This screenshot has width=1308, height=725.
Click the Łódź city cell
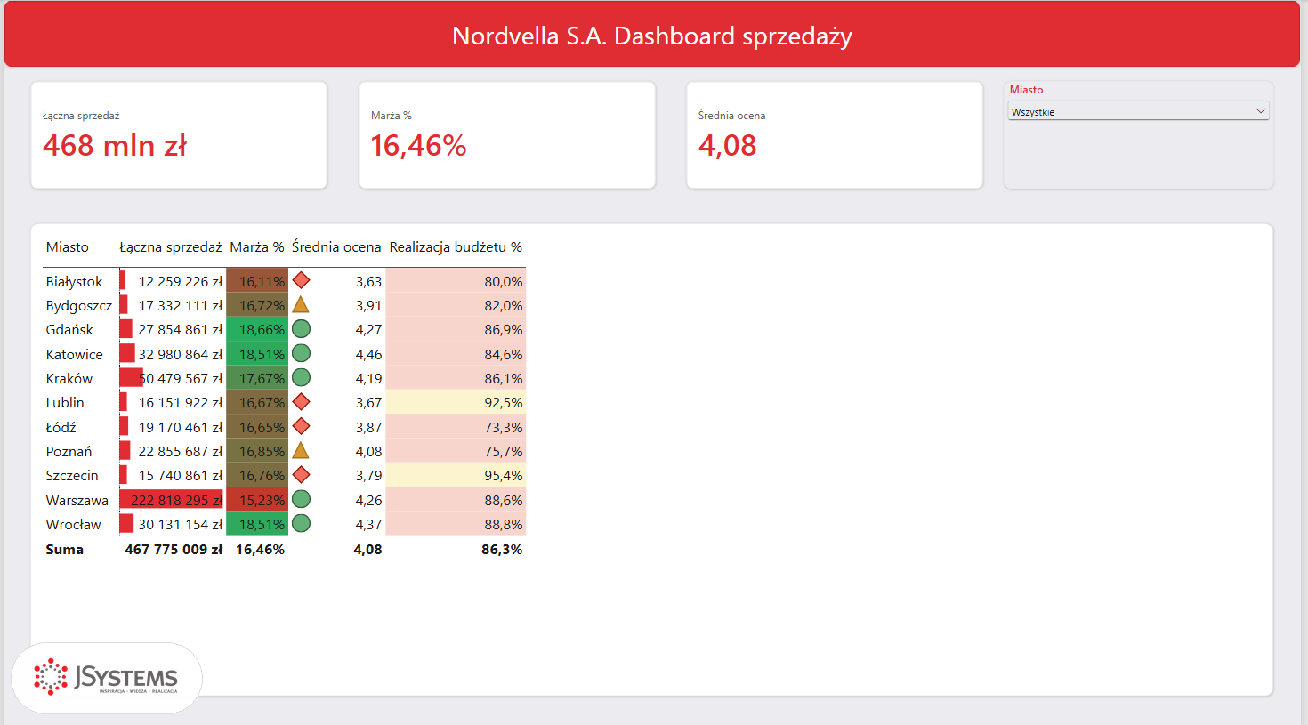61,427
